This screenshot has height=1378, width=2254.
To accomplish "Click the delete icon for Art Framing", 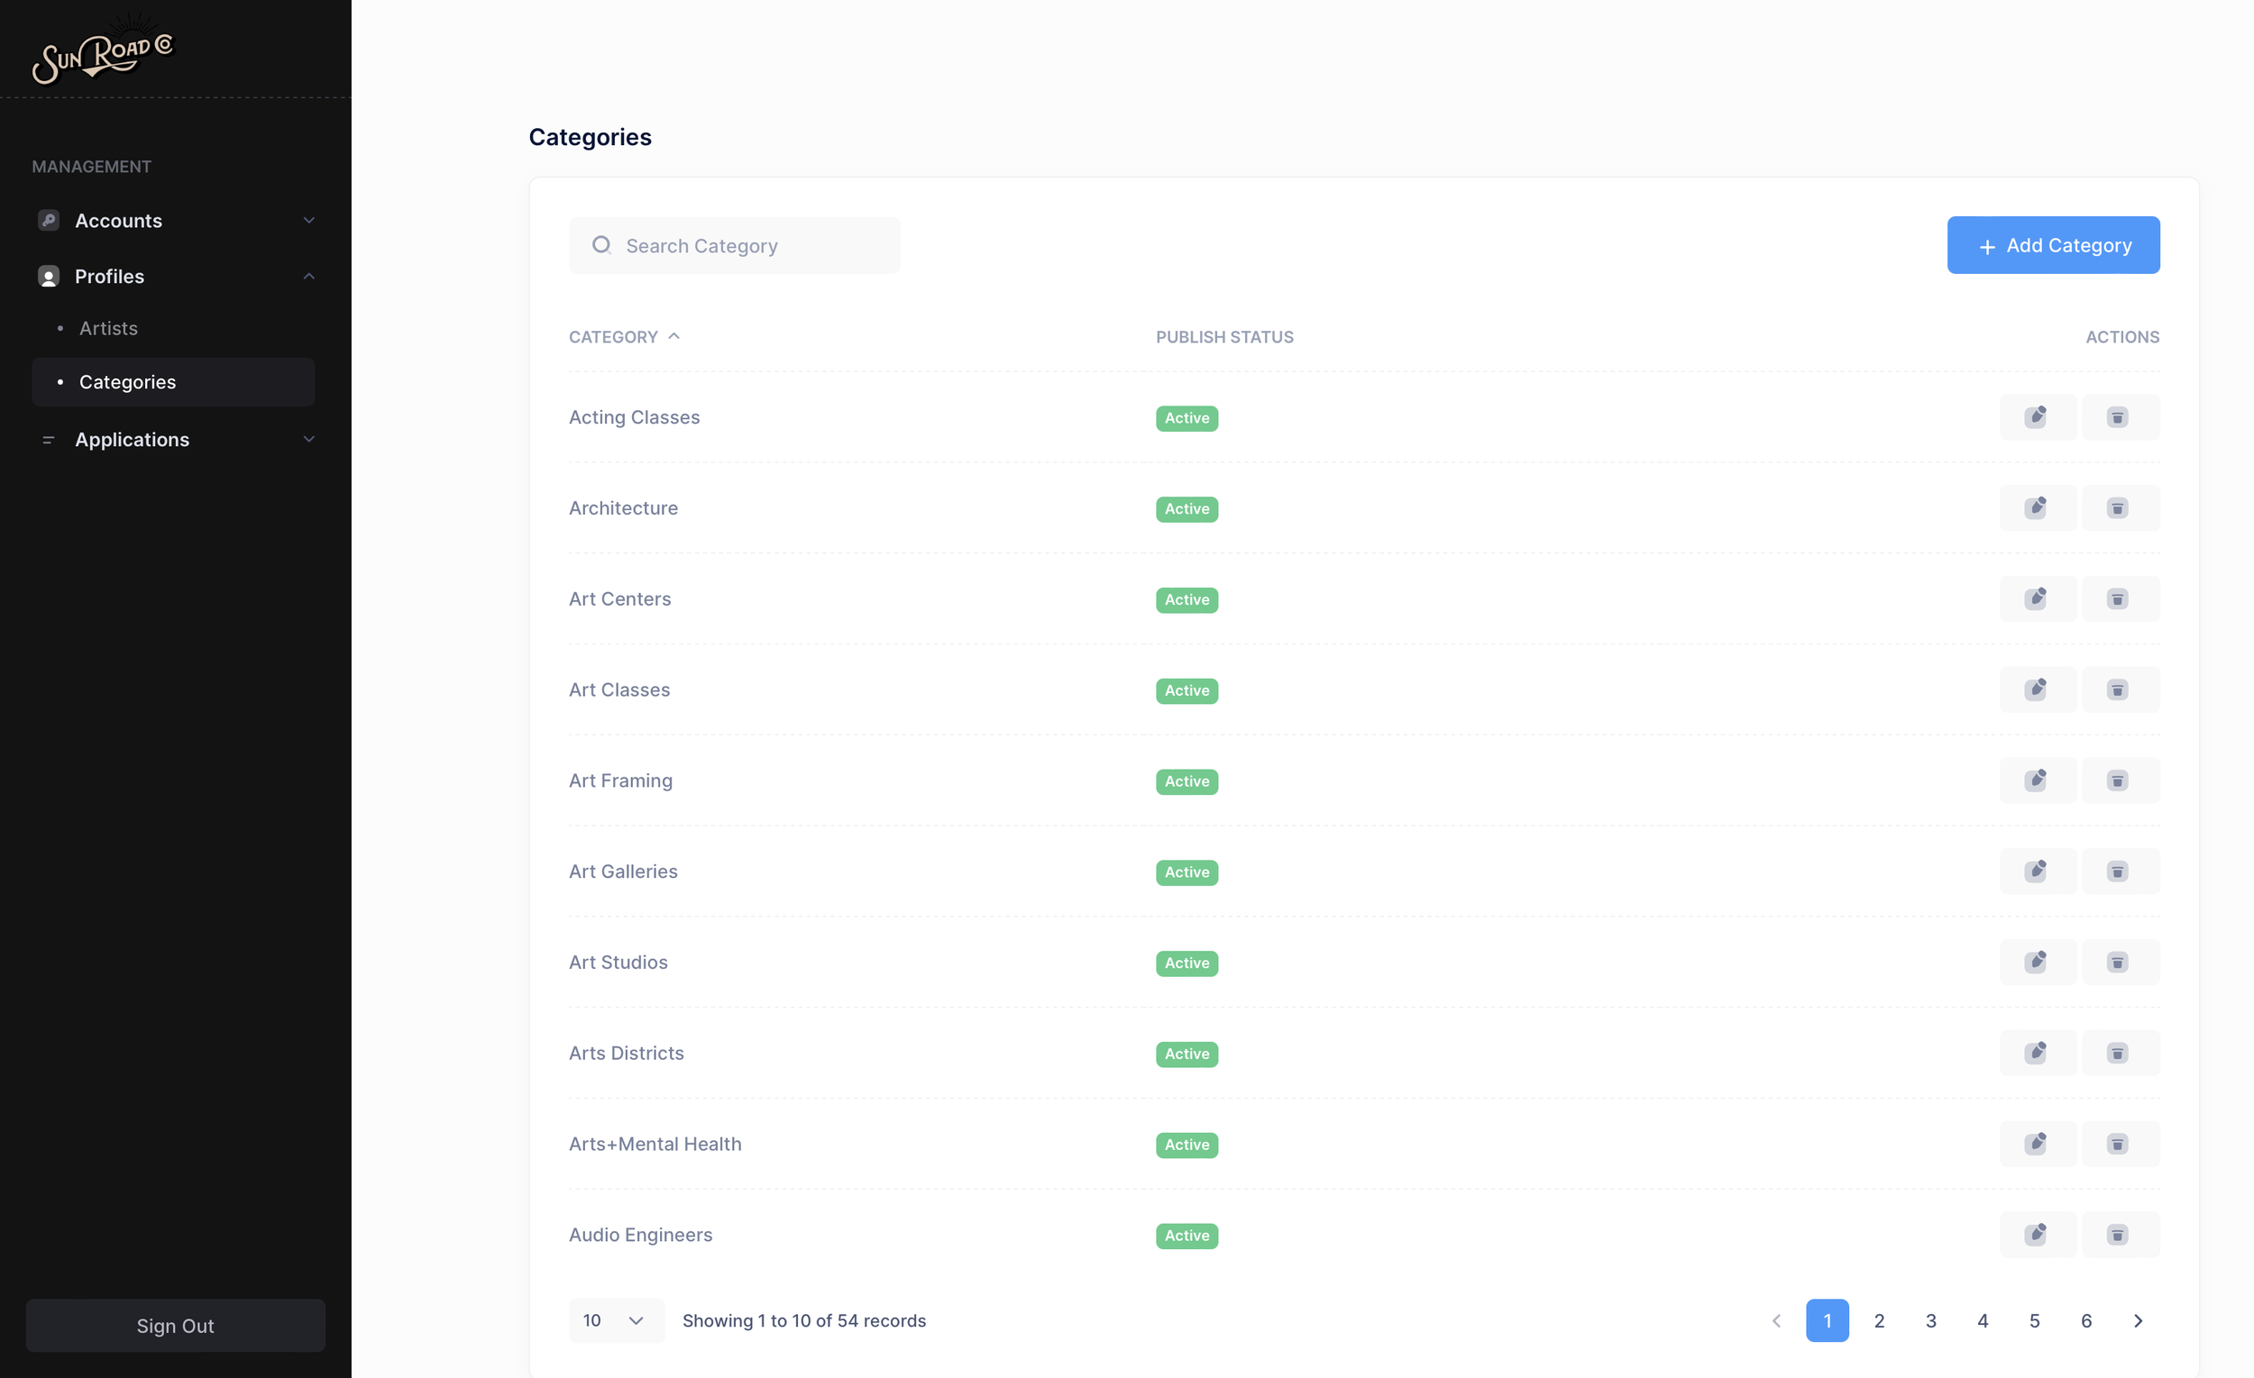I will pos(2121,780).
